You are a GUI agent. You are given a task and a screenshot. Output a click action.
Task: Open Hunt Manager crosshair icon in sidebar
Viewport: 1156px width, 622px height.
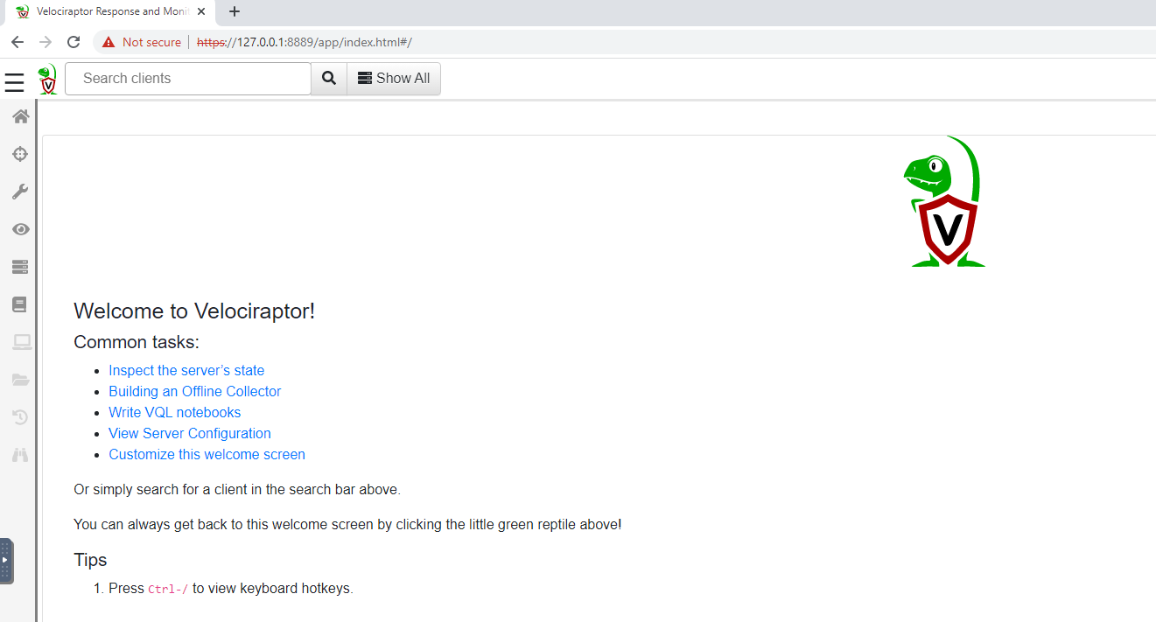(x=20, y=154)
